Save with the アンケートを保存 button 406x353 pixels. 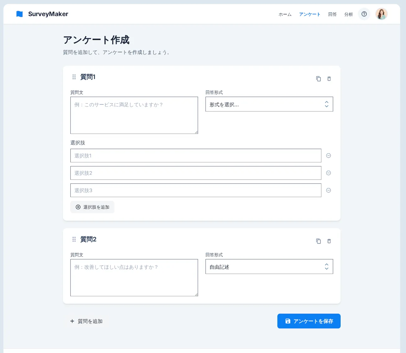pyautogui.click(x=309, y=321)
